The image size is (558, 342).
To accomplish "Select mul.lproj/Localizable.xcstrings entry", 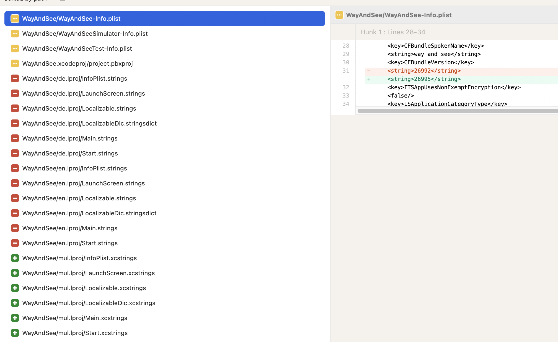I will (x=84, y=288).
